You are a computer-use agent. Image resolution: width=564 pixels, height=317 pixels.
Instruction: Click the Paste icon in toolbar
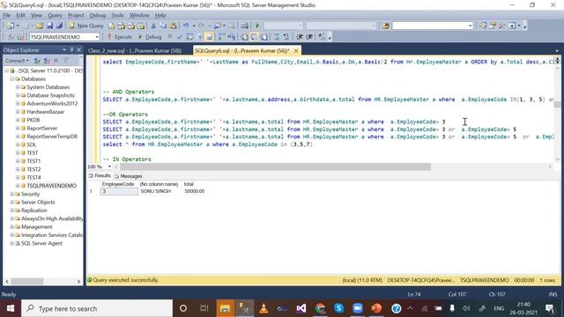pos(173,26)
